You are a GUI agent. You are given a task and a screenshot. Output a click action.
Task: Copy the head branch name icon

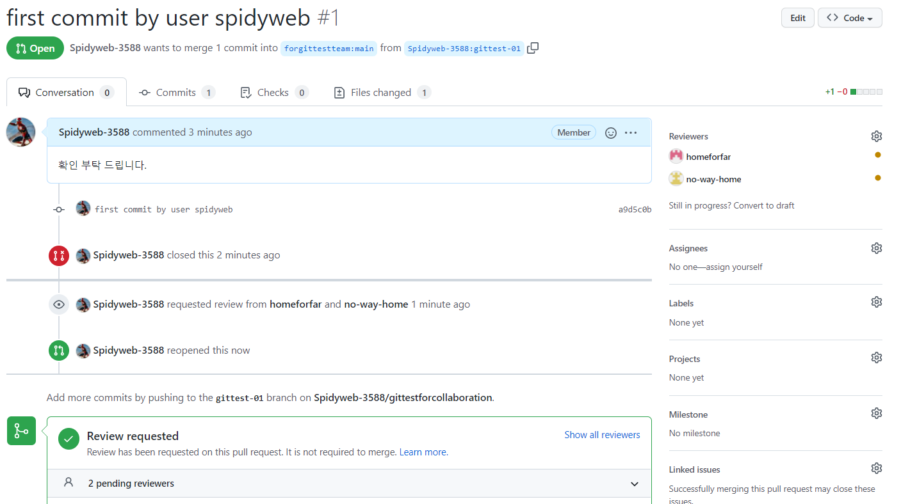[533, 48]
